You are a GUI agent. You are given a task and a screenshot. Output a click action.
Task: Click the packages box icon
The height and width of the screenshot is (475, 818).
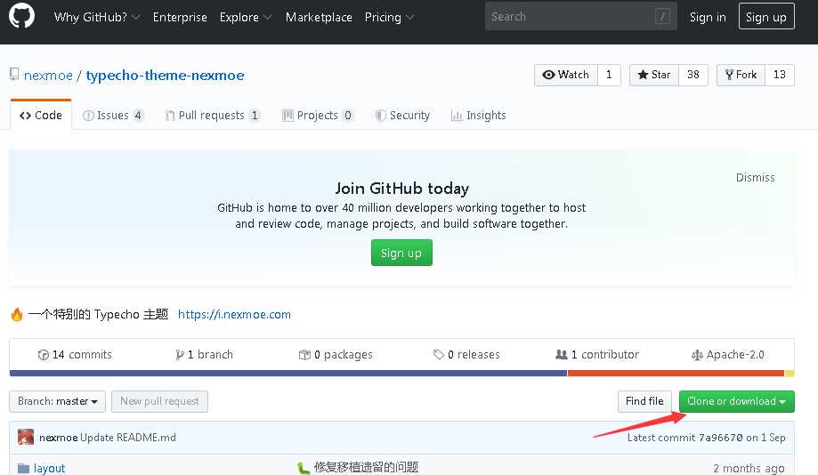tap(304, 355)
